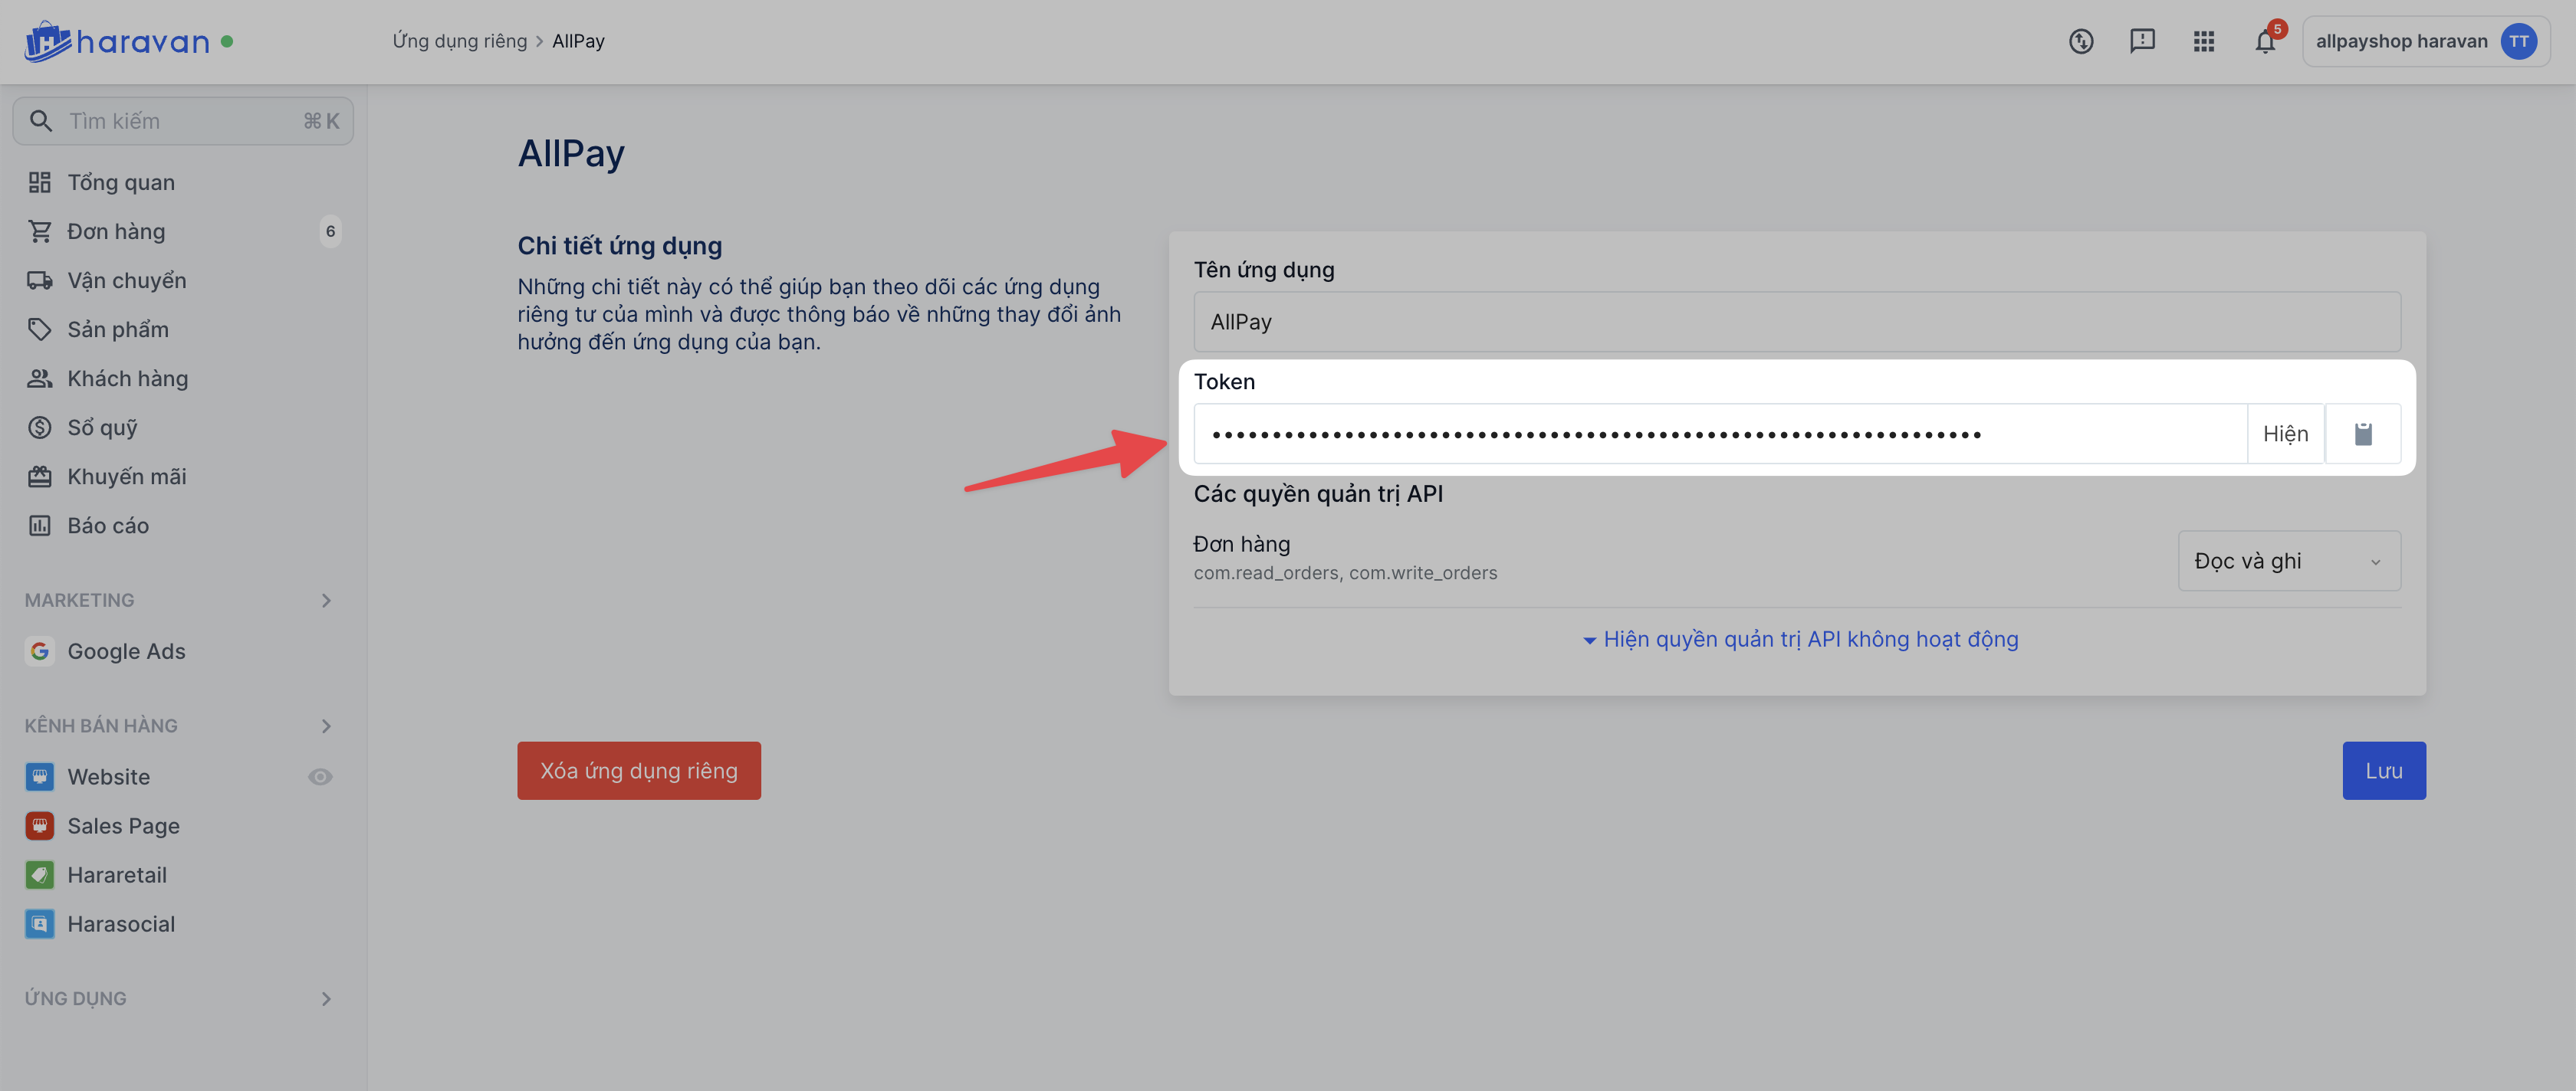2576x1091 pixels.
Task: Open Khuyến mãi sidebar link
Action: point(127,476)
